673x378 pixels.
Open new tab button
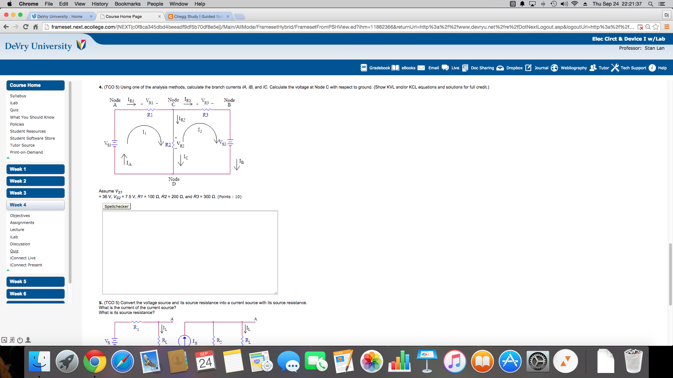[x=239, y=16]
